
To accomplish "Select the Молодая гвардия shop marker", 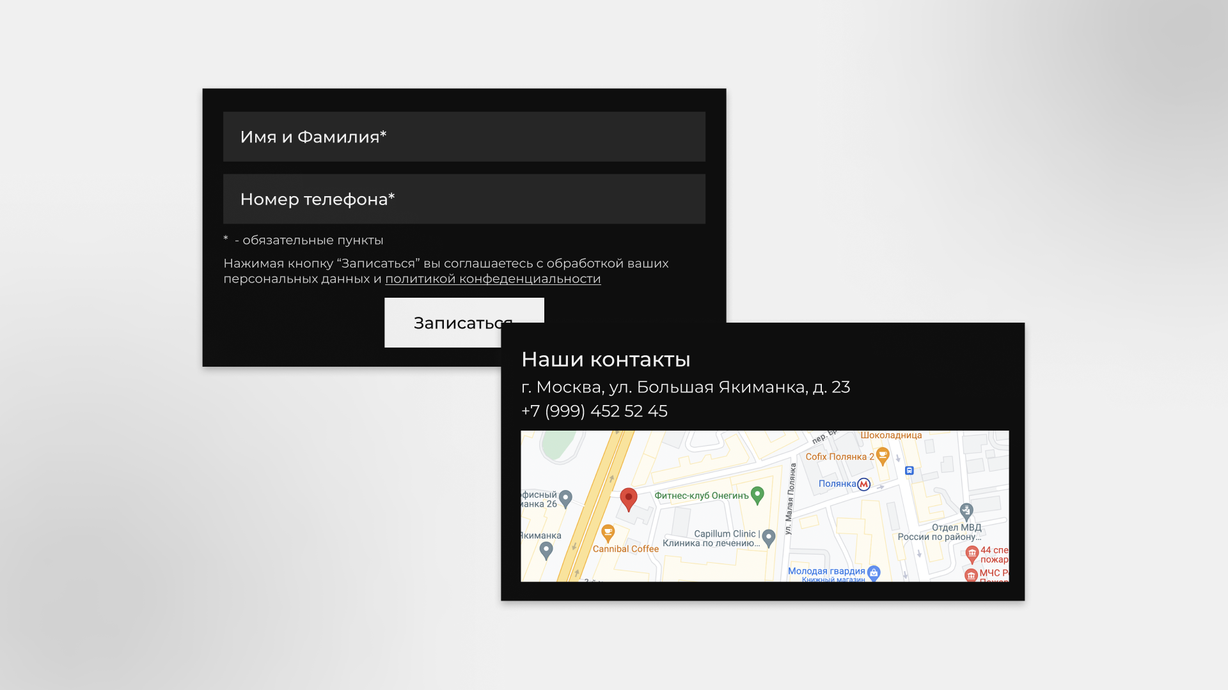I will point(874,572).
